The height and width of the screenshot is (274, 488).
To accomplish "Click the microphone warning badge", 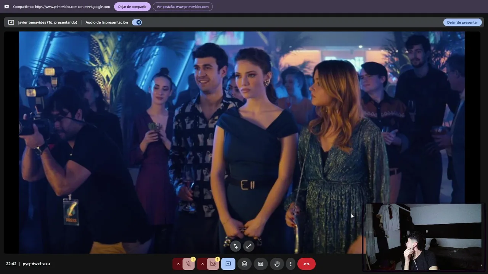I will (x=193, y=259).
